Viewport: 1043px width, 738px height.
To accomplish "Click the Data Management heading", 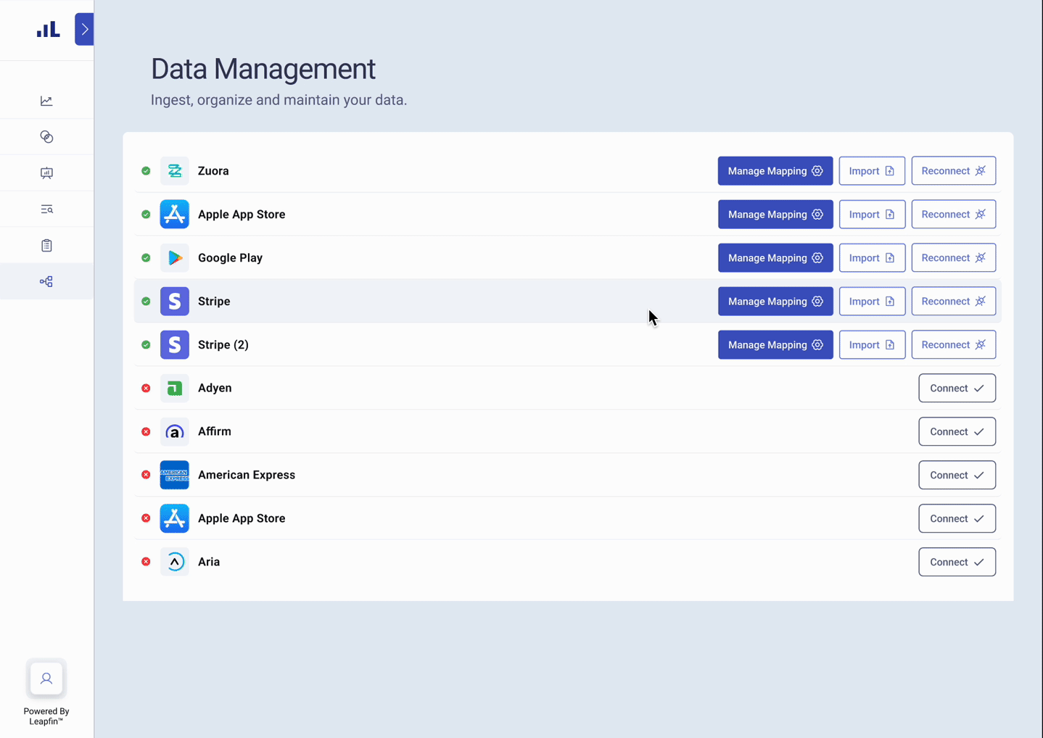I will click(263, 70).
